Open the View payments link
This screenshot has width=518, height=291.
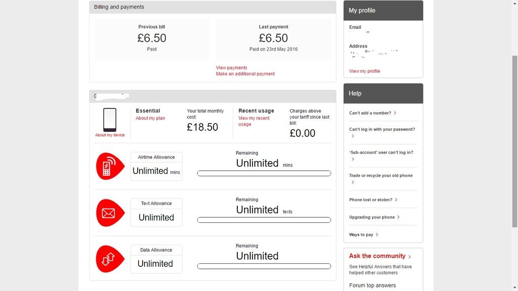tap(232, 68)
